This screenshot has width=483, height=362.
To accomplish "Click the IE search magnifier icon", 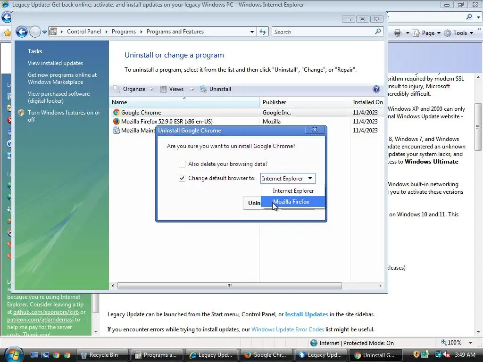I will click(469, 16).
